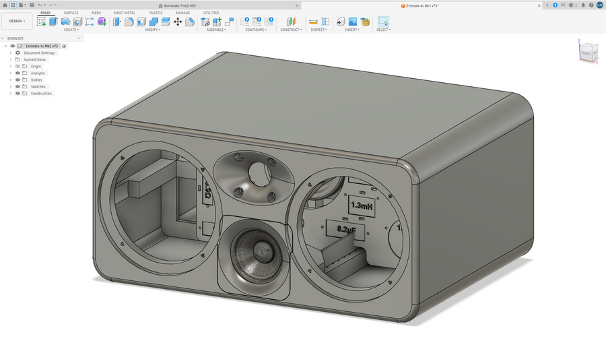The image size is (606, 353).
Task: Hide the Bodies folder
Action: pyautogui.click(x=18, y=80)
